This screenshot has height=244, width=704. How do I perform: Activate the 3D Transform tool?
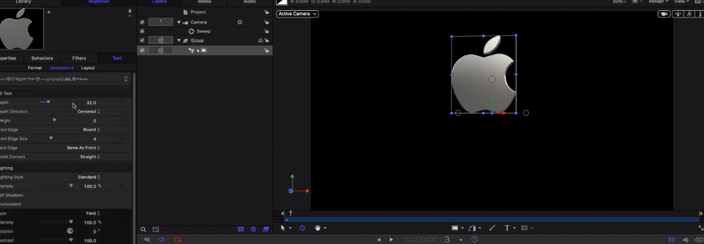tap(302, 228)
